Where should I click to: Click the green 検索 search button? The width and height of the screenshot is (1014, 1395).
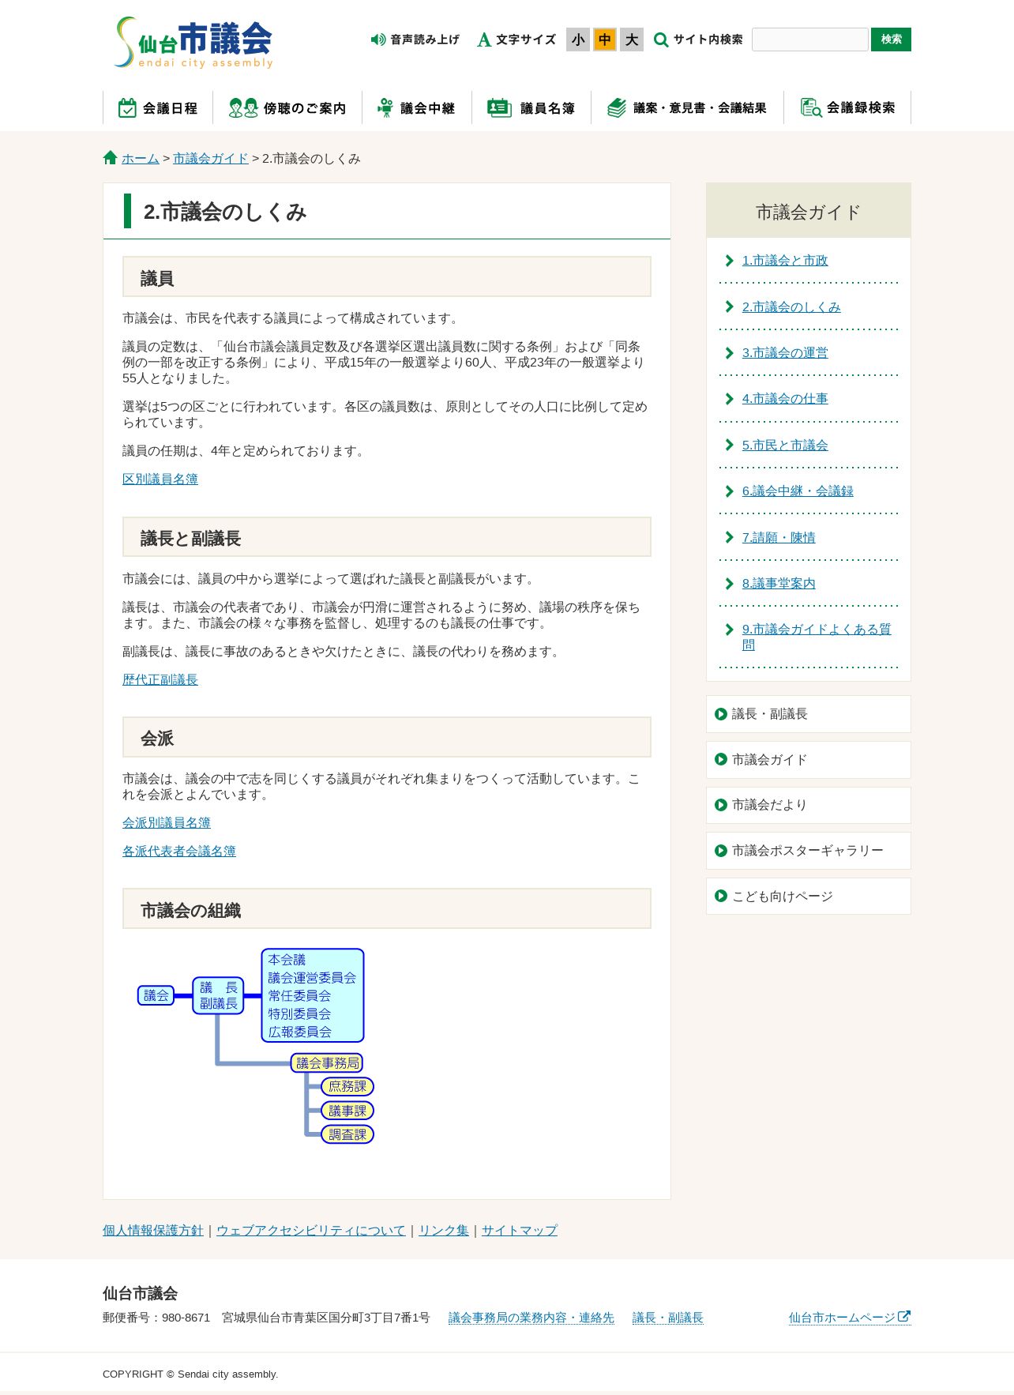coord(891,39)
